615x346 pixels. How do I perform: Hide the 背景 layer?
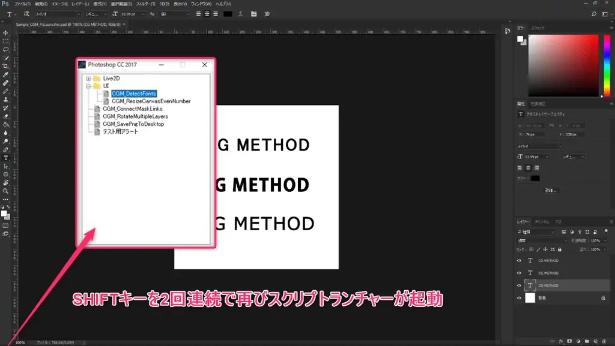tap(519, 298)
